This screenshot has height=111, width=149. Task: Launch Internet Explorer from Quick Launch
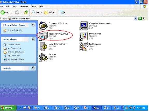tap(20, 108)
